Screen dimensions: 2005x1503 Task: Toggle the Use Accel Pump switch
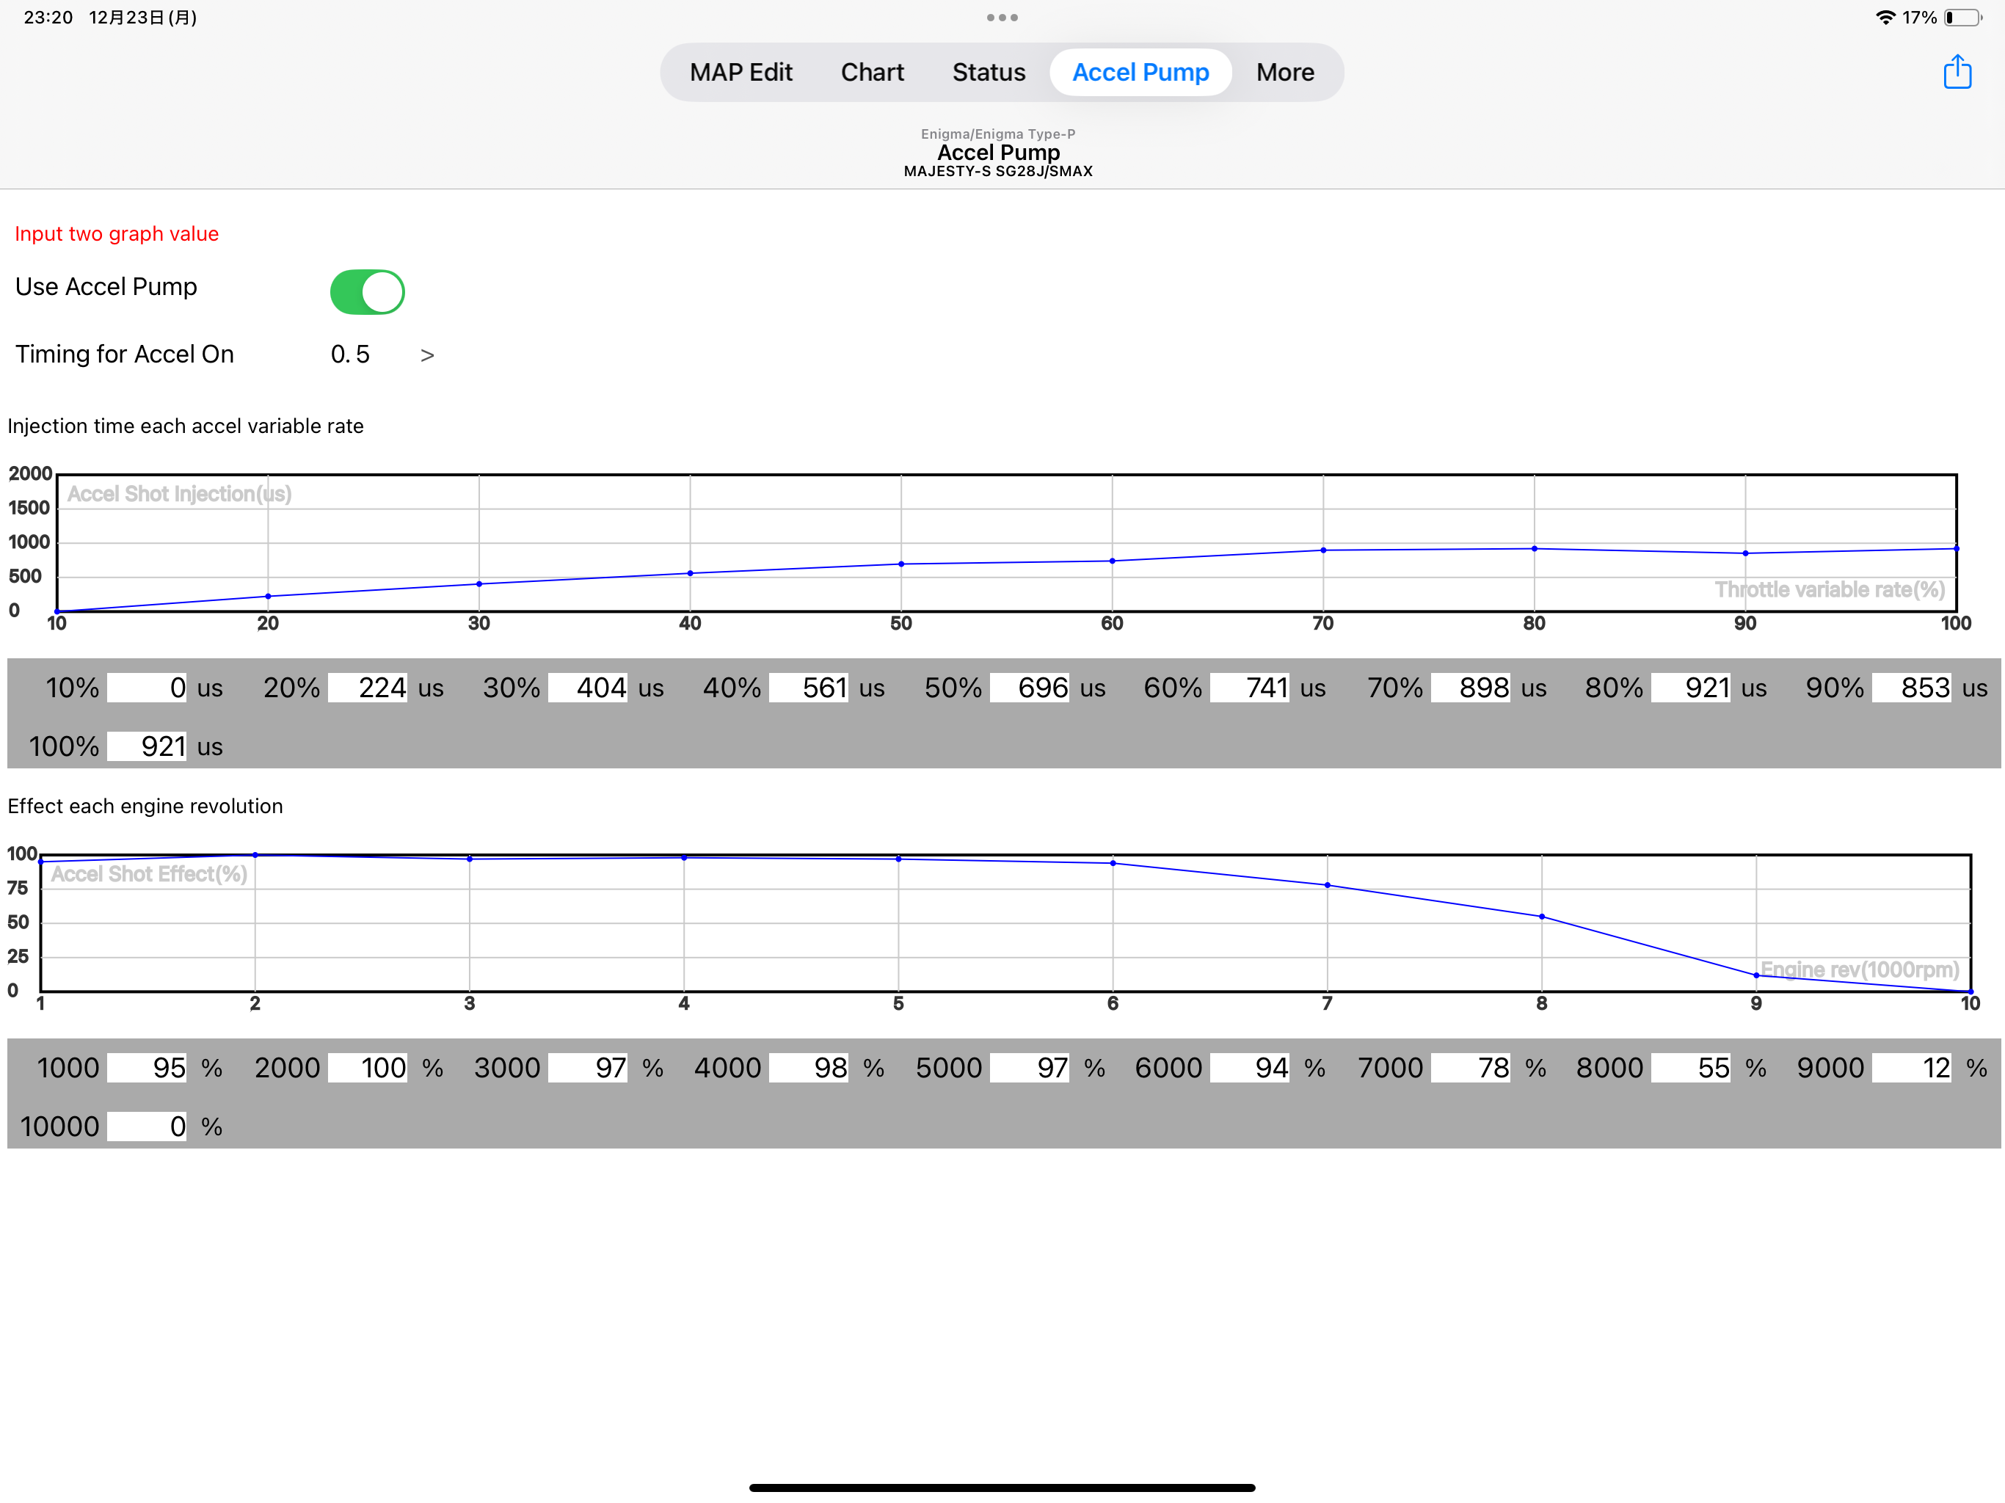pos(367,291)
